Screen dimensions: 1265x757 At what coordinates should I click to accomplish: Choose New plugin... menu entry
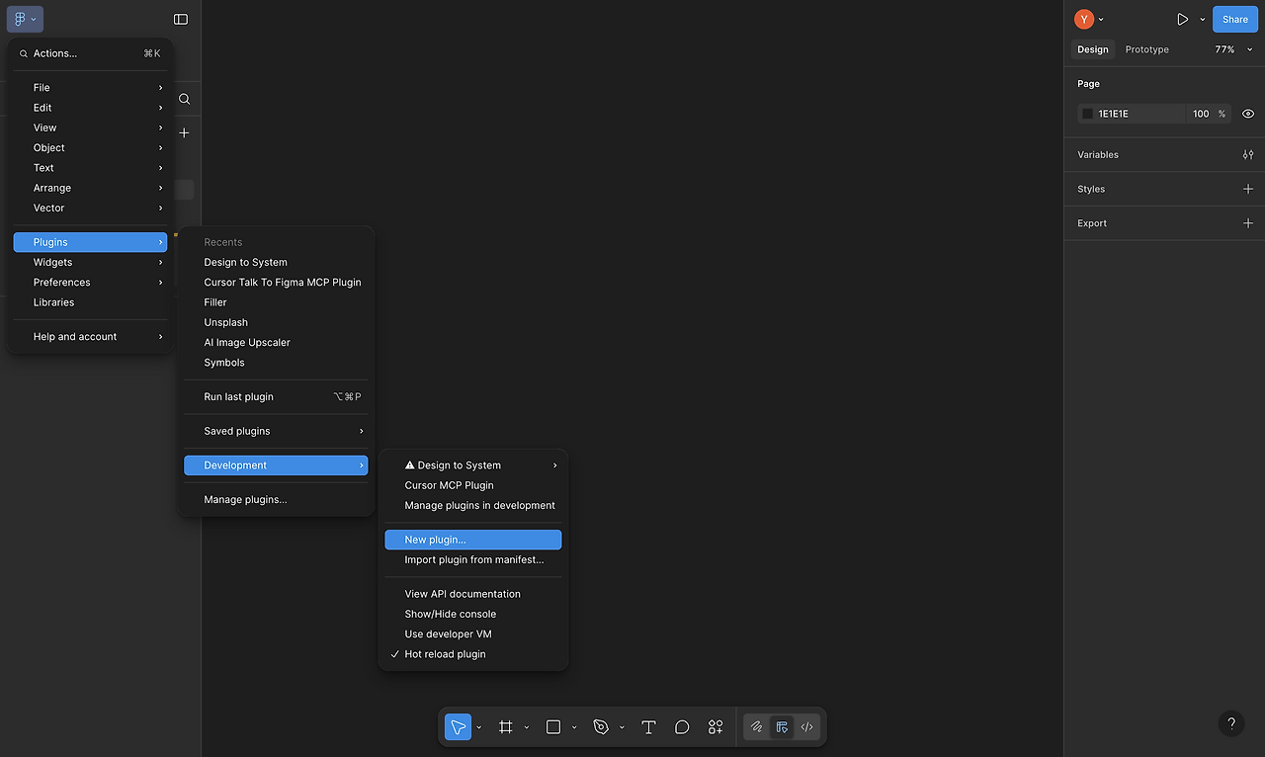[472, 540]
